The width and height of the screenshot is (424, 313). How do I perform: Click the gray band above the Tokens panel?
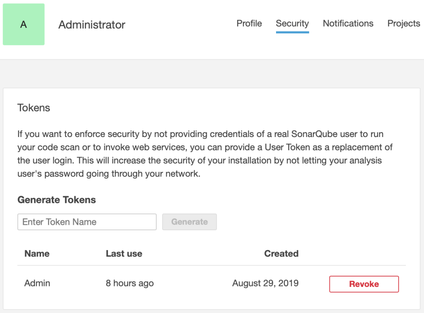click(x=212, y=74)
